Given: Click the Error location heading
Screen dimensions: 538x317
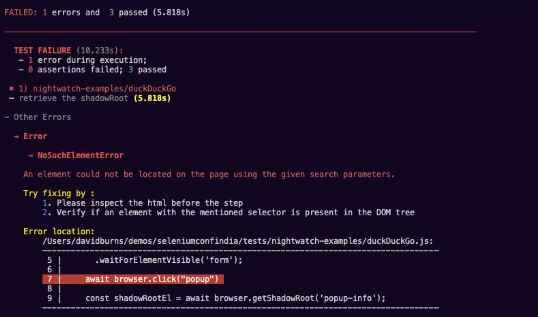Looking at the screenshot, I should [59, 231].
